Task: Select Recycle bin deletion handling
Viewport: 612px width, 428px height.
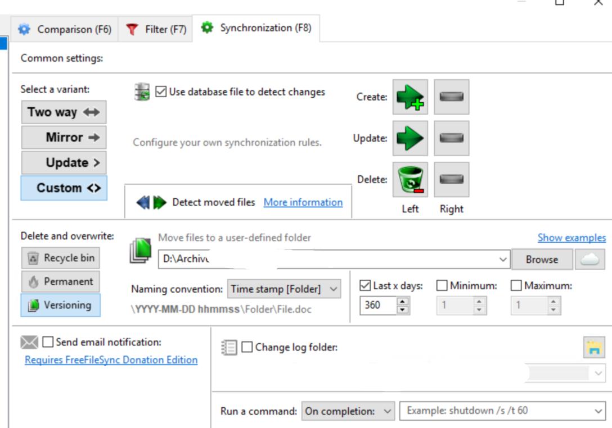Action: click(x=61, y=258)
